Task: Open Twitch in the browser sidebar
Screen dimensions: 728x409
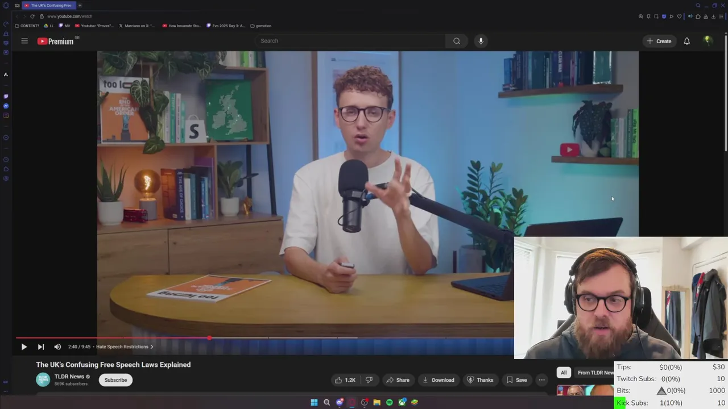Action: [x=6, y=97]
